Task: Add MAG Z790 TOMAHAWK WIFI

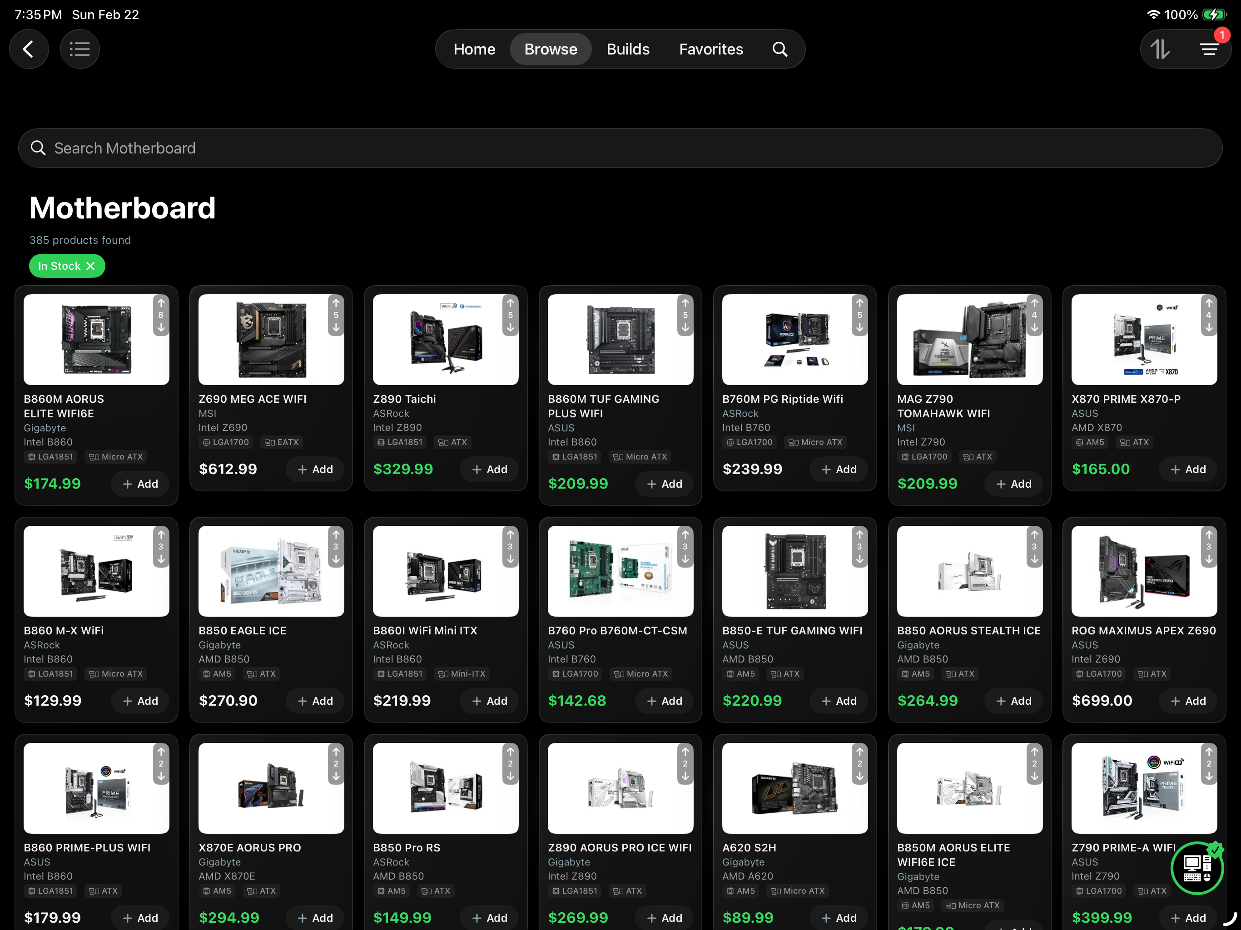Action: (1014, 484)
